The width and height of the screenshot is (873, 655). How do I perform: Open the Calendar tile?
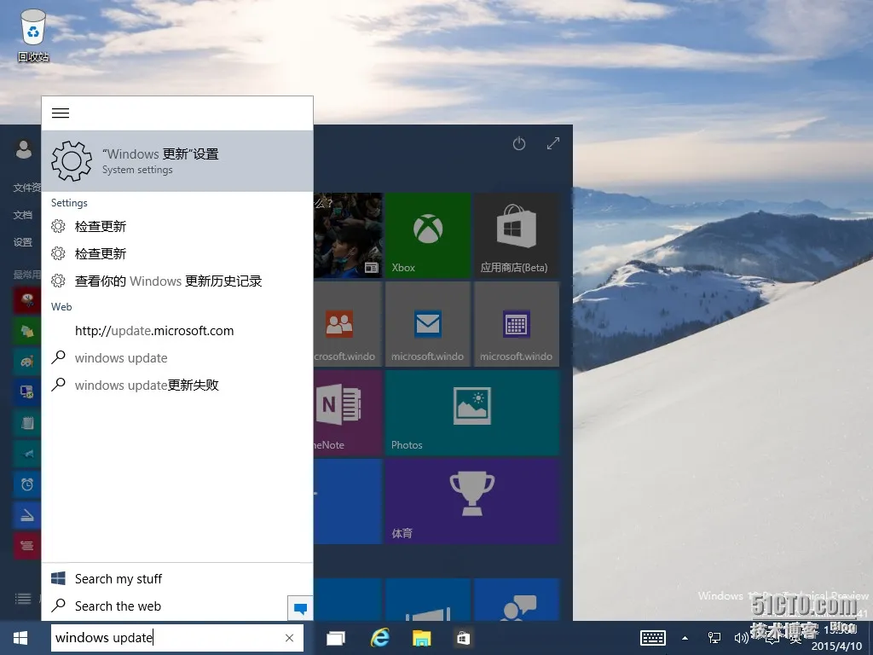click(x=516, y=323)
